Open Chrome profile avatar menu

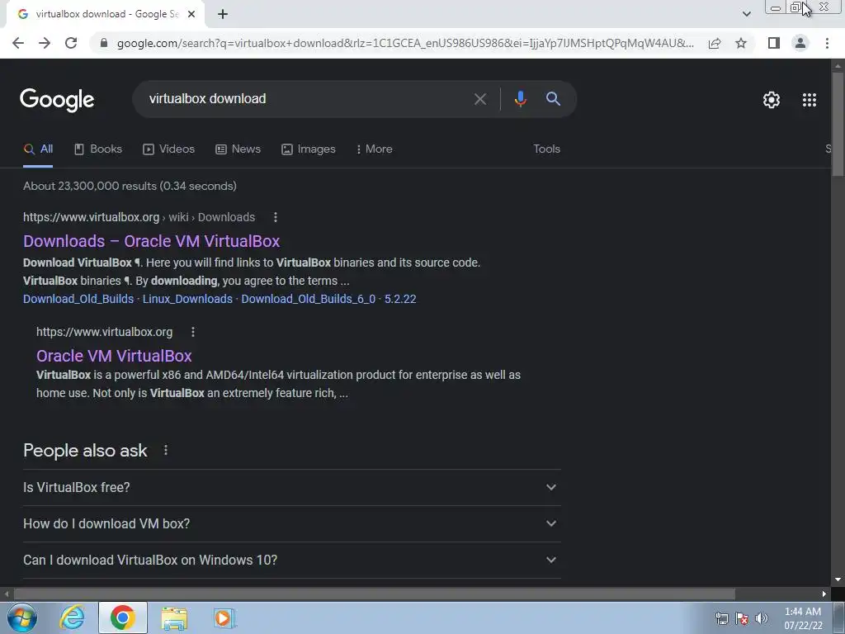point(800,43)
